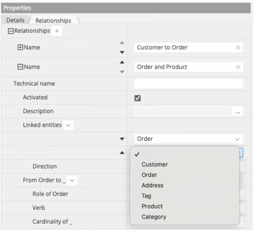
Task: Pick the Category option in the list
Action: pyautogui.click(x=154, y=217)
